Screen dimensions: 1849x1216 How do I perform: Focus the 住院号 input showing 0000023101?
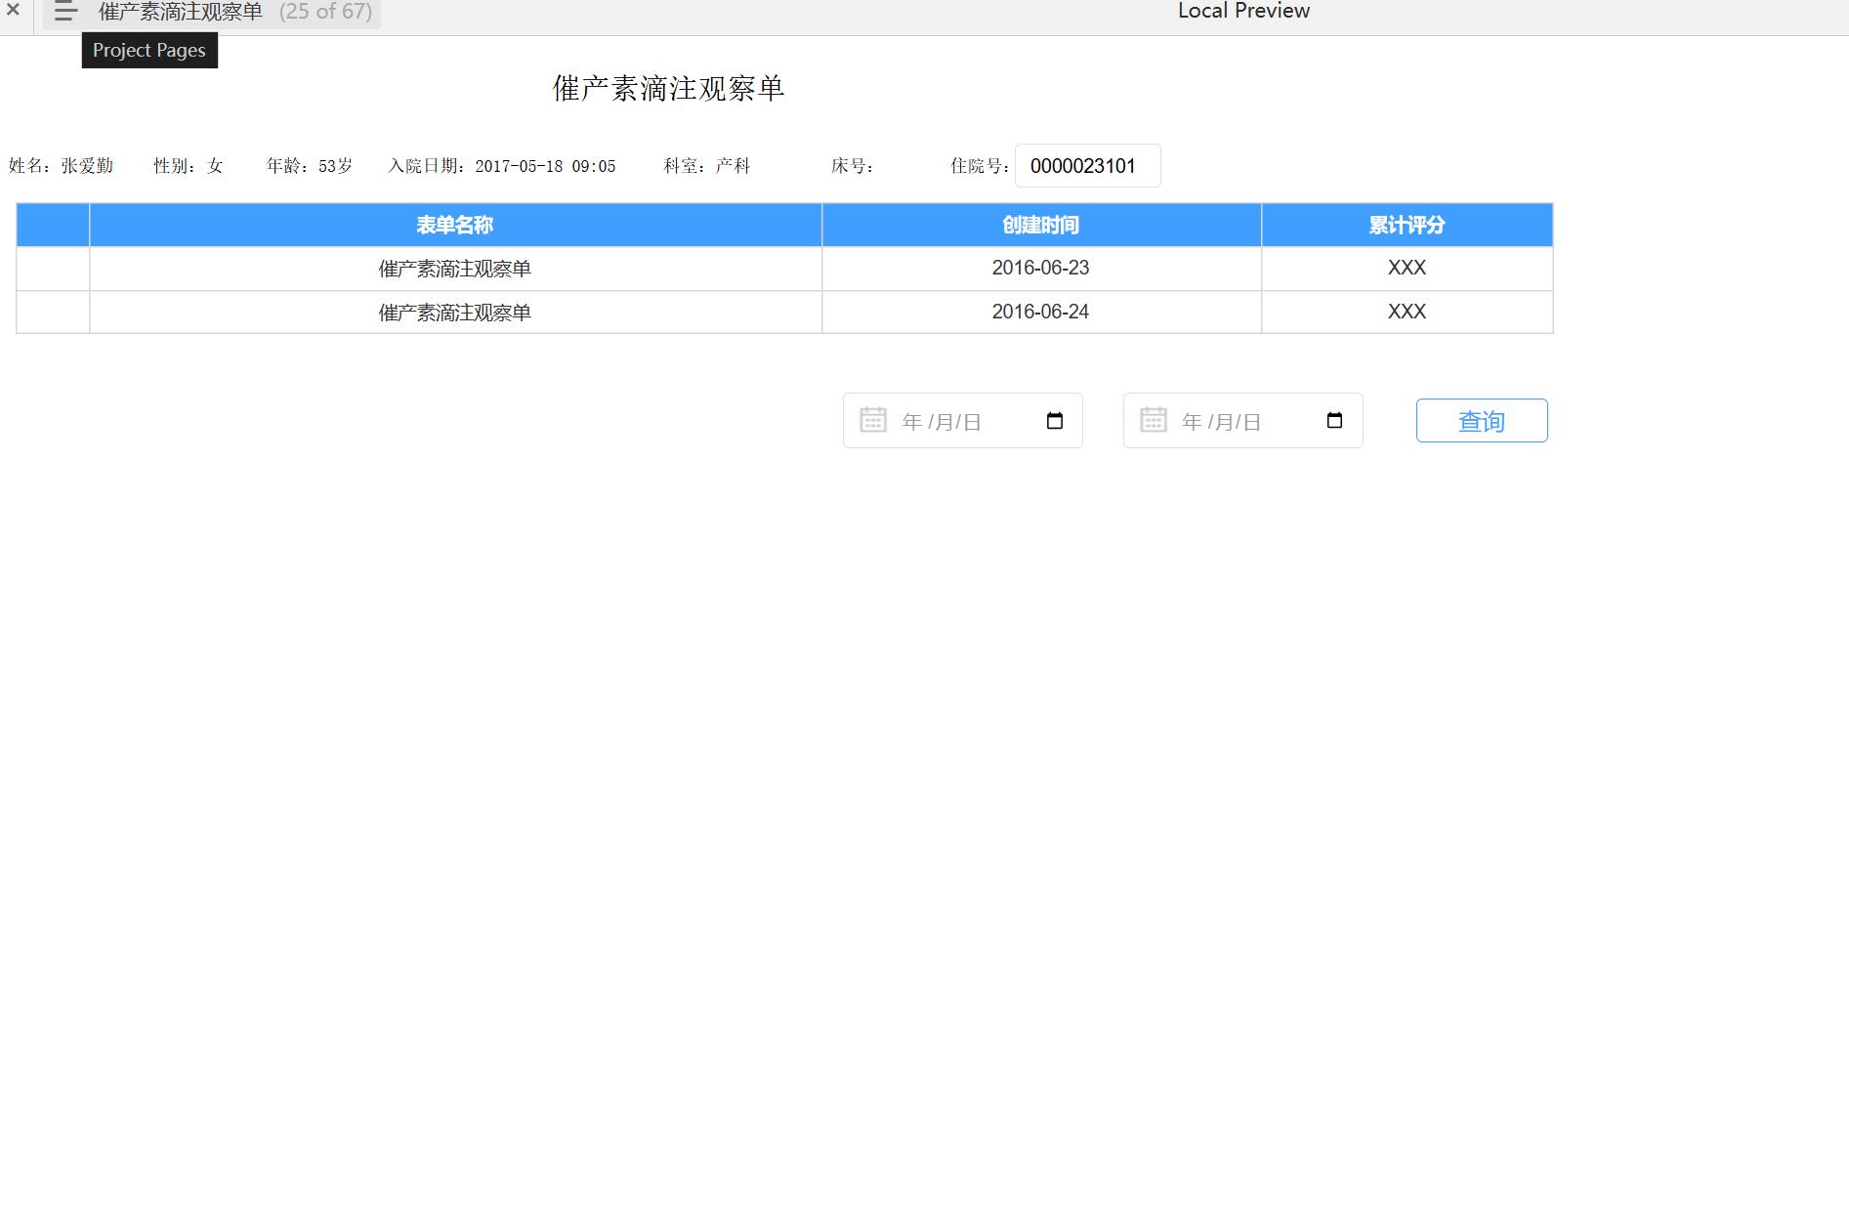1087,166
